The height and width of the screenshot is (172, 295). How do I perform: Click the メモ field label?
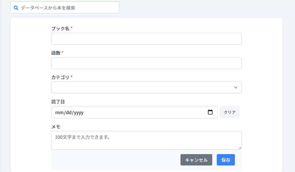pos(56,127)
